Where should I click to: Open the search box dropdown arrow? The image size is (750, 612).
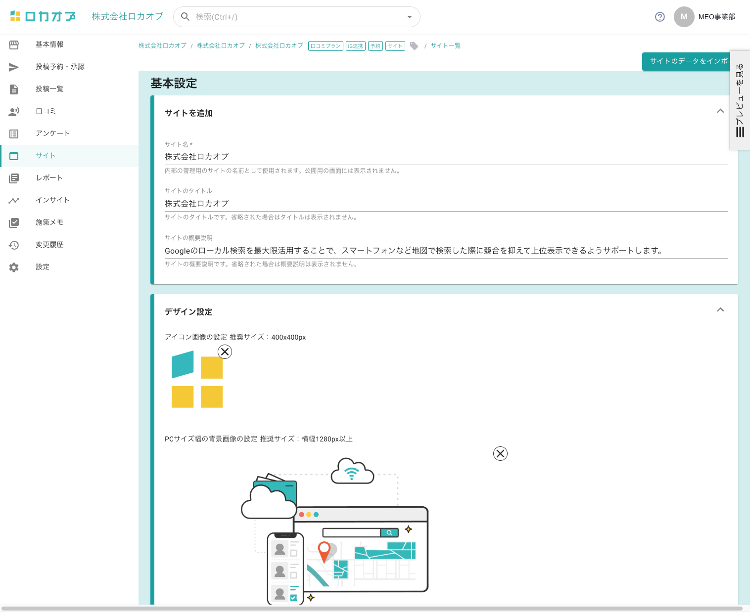point(409,17)
